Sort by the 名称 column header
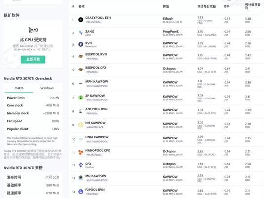The height and width of the screenshot is (198, 264). click(x=81, y=6)
